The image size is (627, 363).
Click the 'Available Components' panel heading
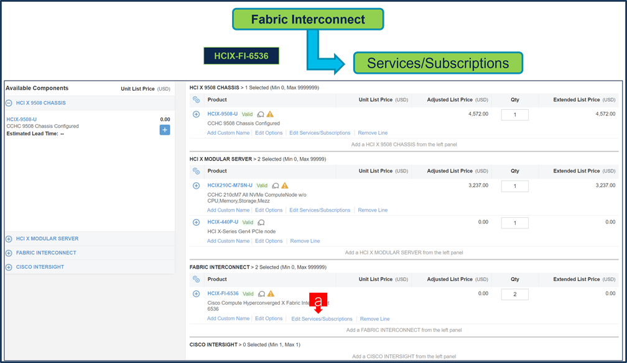coord(37,88)
